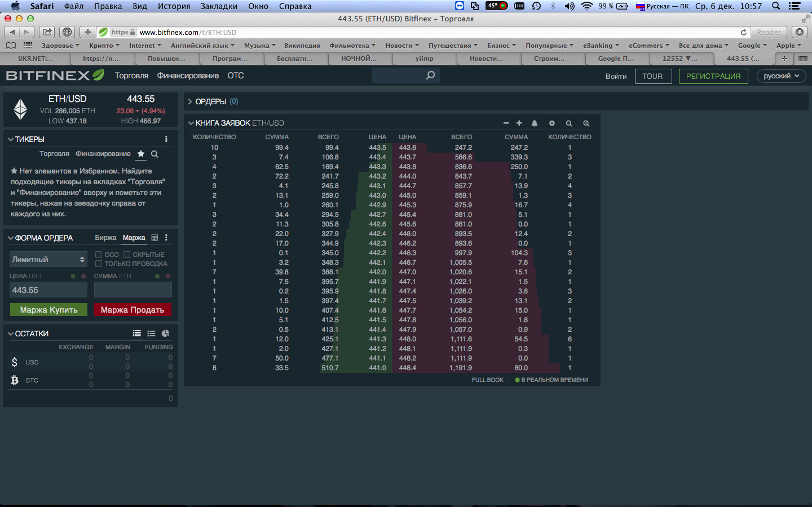Click the ABP Adblock toolbar icon
The width and height of the screenshot is (812, 507).
click(67, 32)
